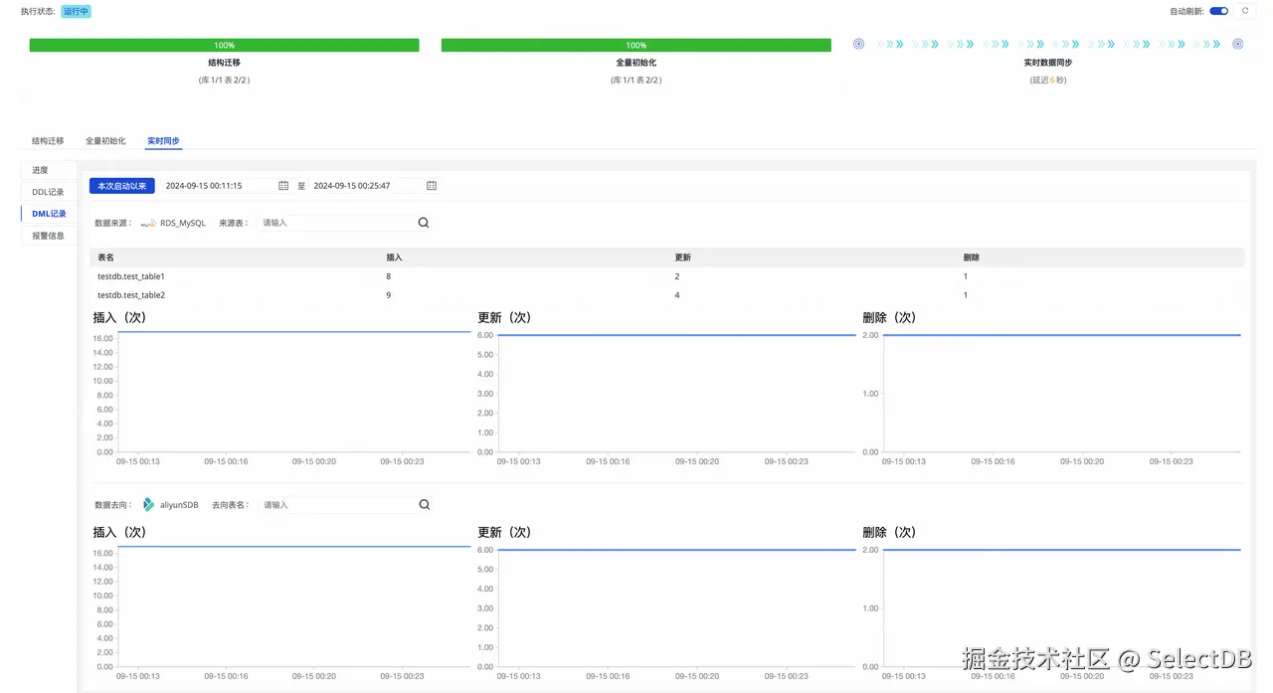Open the DDL记录 side menu item

(49, 192)
